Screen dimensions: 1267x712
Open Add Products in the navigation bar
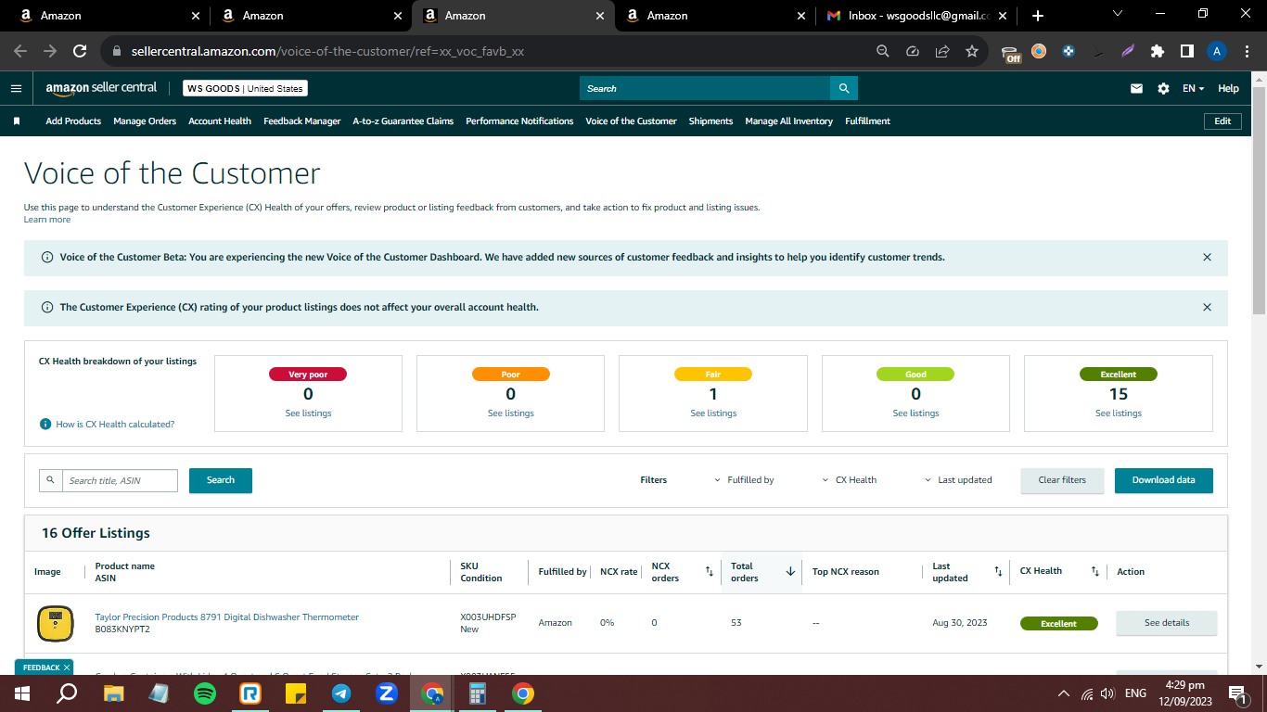(73, 121)
